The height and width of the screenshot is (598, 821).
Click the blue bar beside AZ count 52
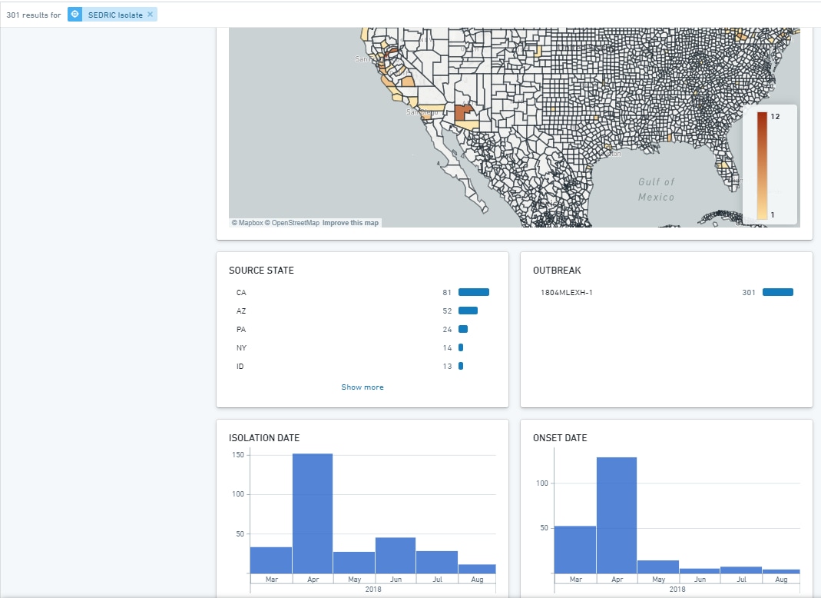468,311
